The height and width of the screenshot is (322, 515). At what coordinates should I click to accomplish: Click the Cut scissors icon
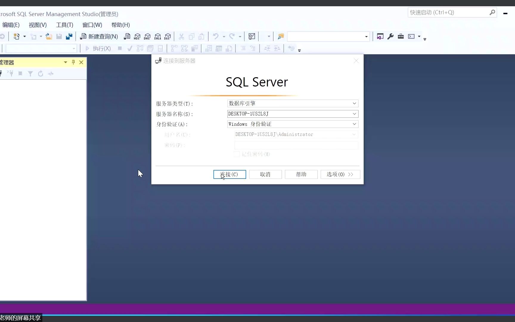pos(181,36)
